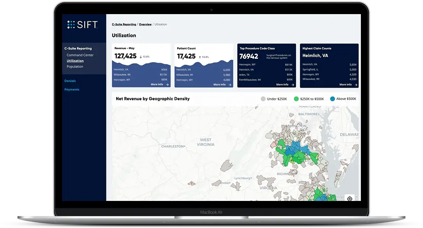Collapse the C-Suite Reporting sidebar section

[x=78, y=48]
